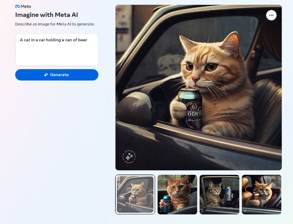Click the watermark icon on the fourth thumbnail

tap(245, 211)
